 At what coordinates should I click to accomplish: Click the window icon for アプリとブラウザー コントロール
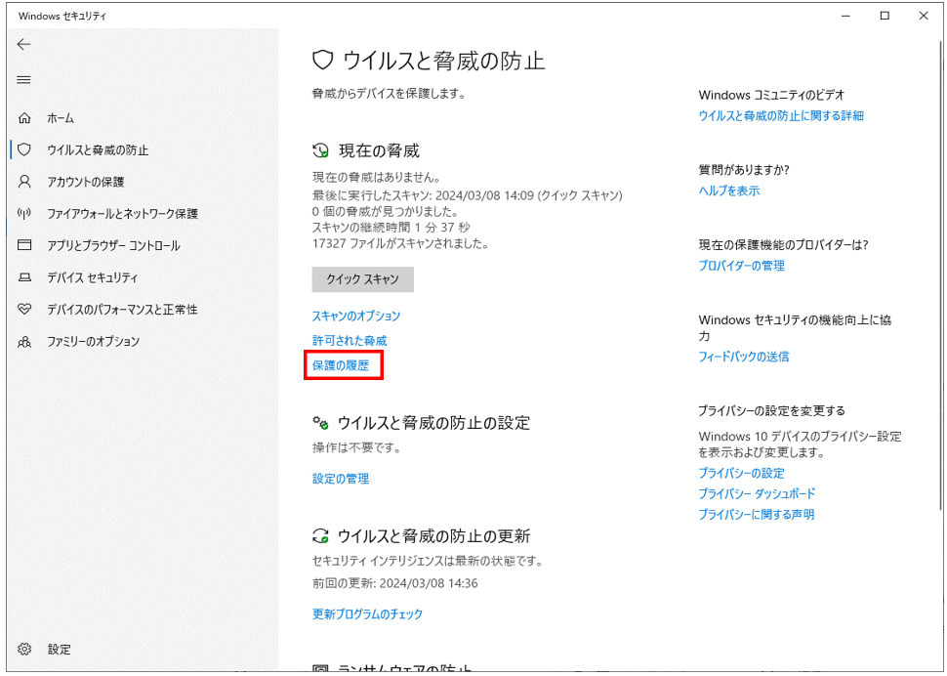point(24,245)
